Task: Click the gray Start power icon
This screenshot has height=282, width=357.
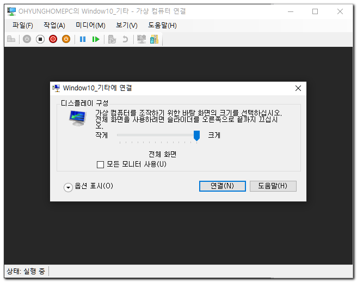Action: (x=27, y=39)
